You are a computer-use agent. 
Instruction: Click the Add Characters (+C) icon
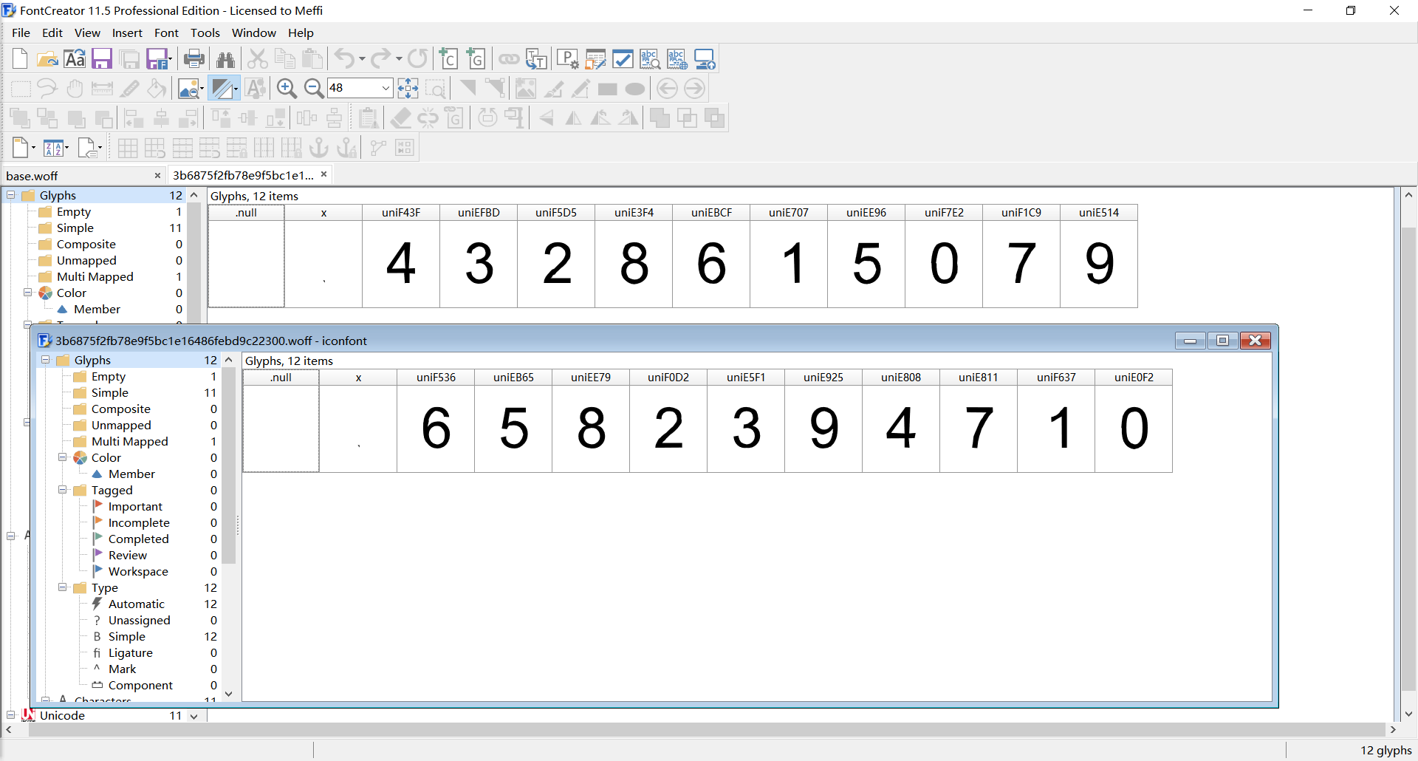tap(448, 58)
